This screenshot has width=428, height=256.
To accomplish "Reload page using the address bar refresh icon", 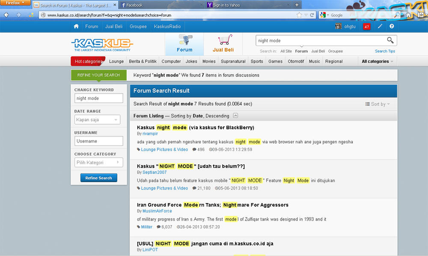I will (x=312, y=15).
